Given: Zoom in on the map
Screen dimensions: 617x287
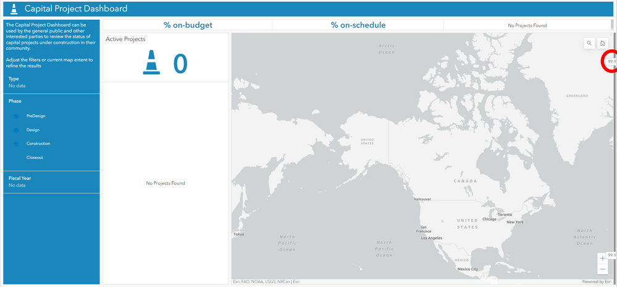Looking at the screenshot, I should (602, 259).
